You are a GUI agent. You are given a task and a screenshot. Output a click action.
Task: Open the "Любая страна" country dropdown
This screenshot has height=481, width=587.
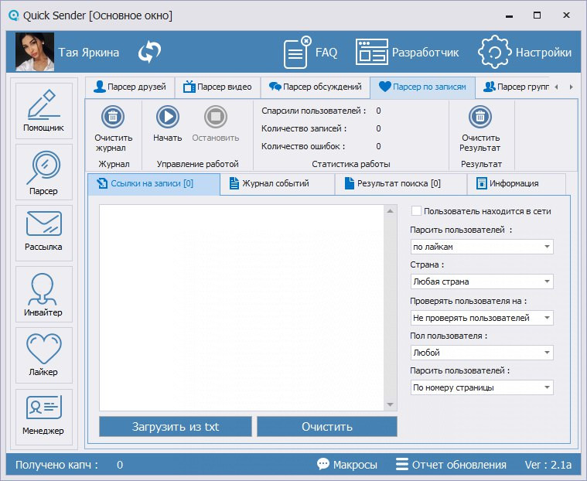coord(482,281)
